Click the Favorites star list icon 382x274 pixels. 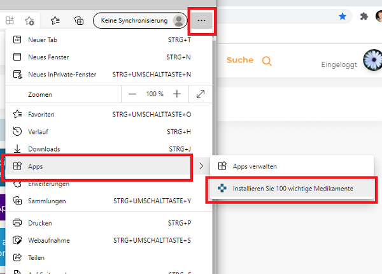click(x=55, y=20)
